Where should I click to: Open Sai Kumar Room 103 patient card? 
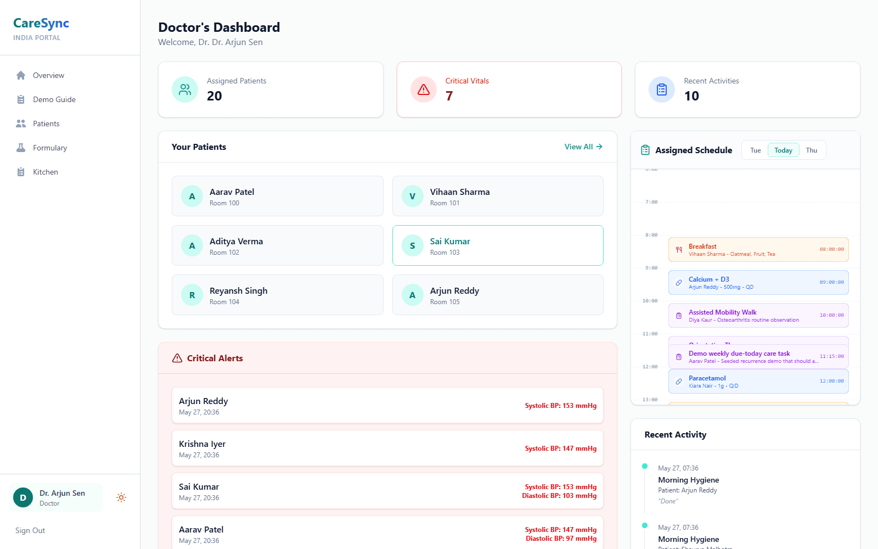tap(498, 245)
